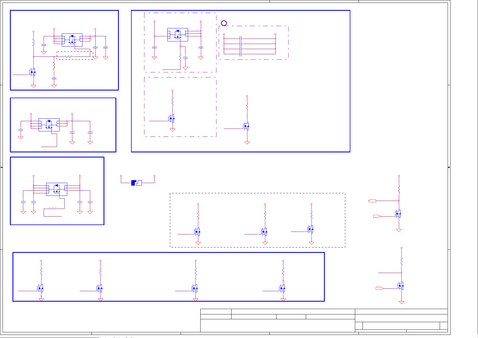Select the resistor above the top-left block's small MOSFET
The height and width of the screenshot is (338, 478).
click(x=33, y=43)
